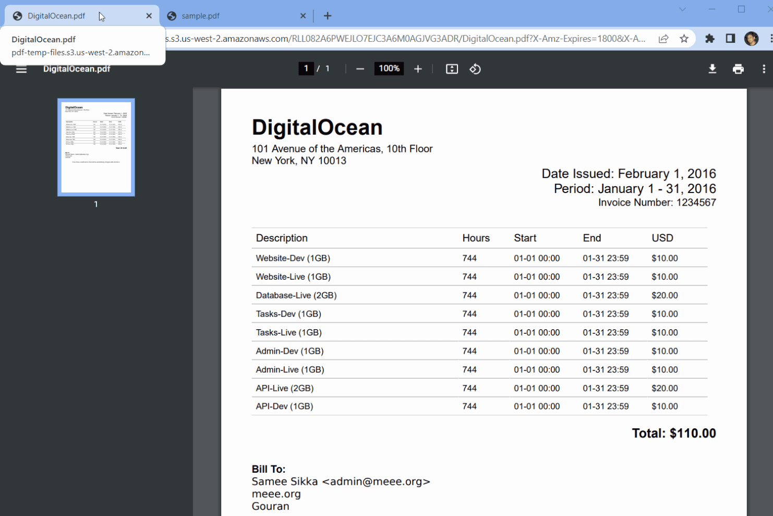
Task: Open the profile avatar menu
Action: pyautogui.click(x=751, y=38)
